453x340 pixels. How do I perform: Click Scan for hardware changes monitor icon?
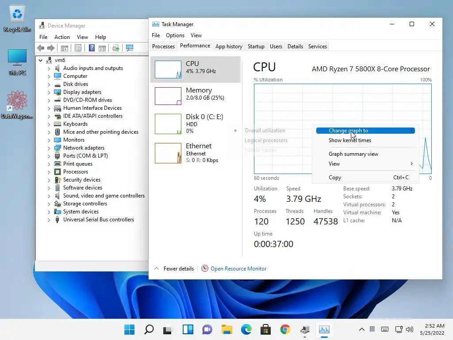(x=130, y=48)
